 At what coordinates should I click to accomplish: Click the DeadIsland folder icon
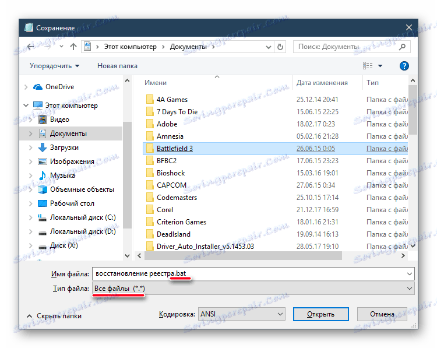tap(150, 234)
